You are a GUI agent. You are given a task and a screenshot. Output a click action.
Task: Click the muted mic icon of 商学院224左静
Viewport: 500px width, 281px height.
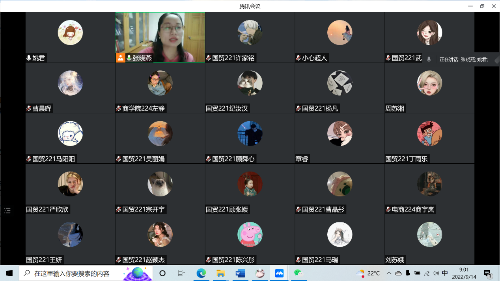click(x=119, y=108)
